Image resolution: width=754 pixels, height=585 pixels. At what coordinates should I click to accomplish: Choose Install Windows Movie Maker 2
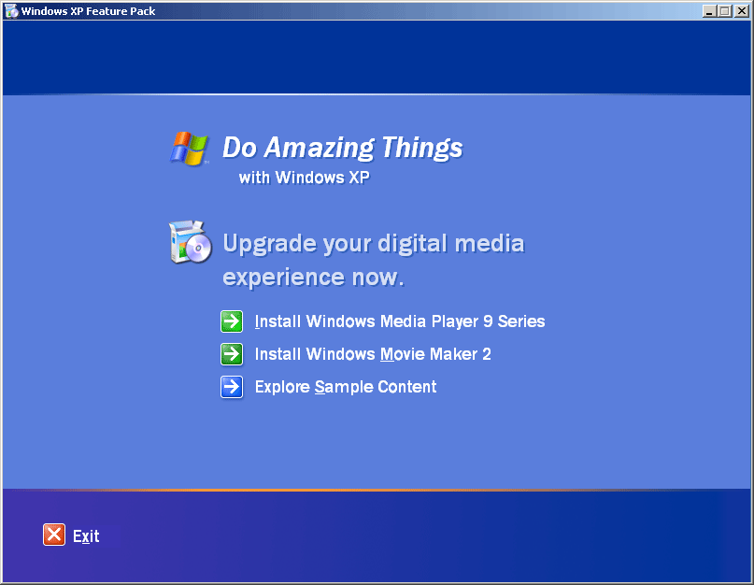(x=373, y=354)
